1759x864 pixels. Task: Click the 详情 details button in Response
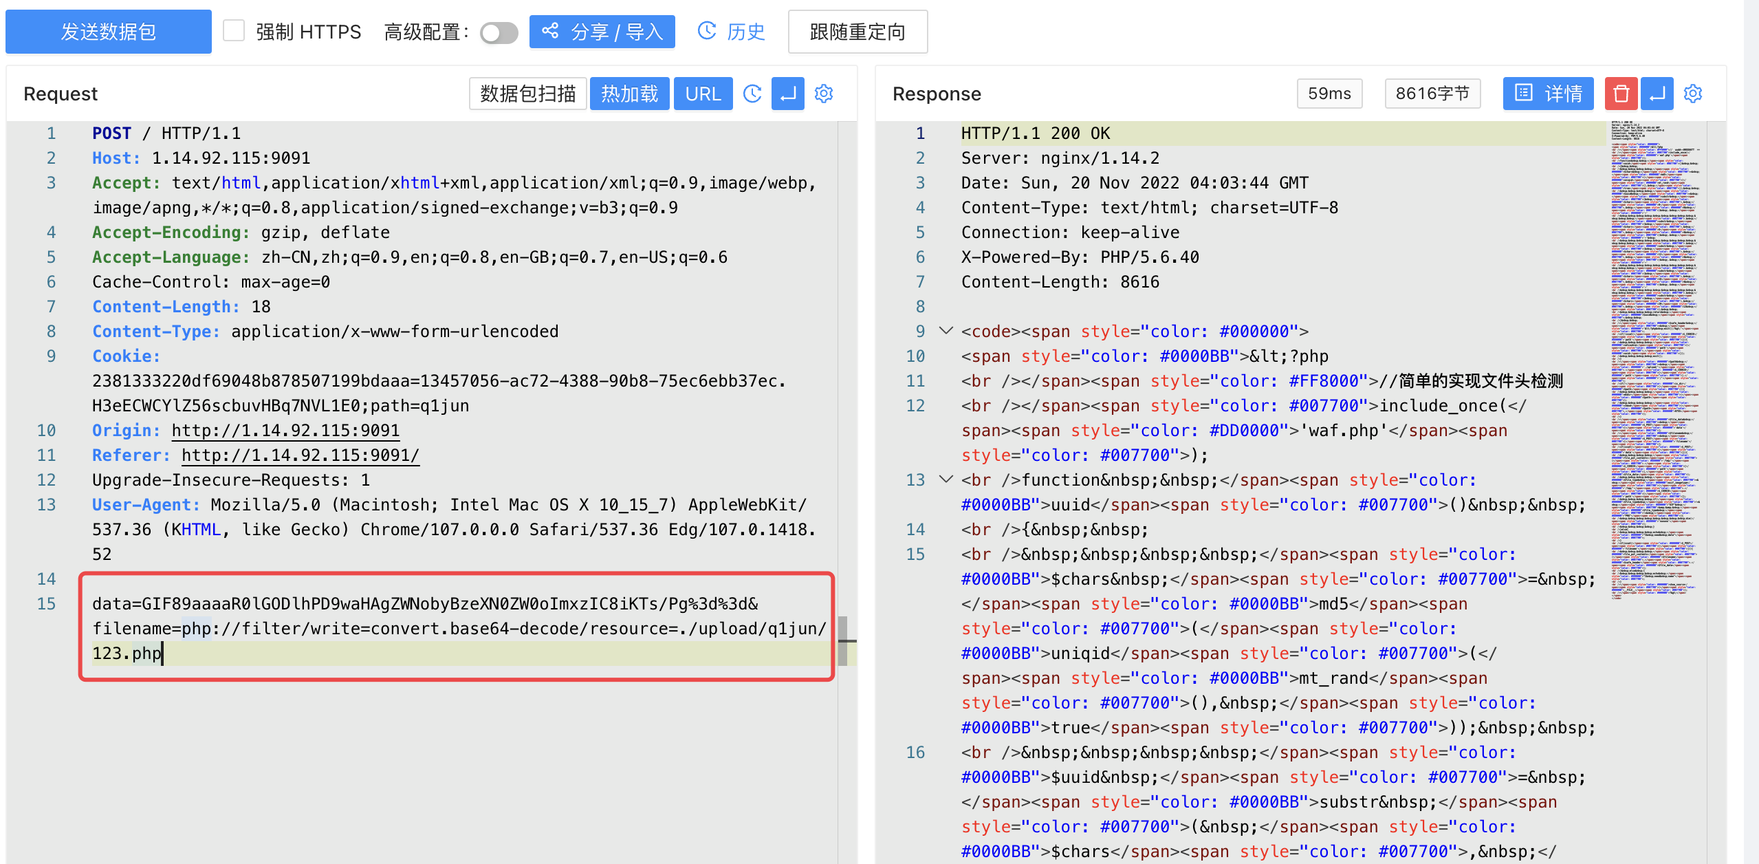point(1548,94)
